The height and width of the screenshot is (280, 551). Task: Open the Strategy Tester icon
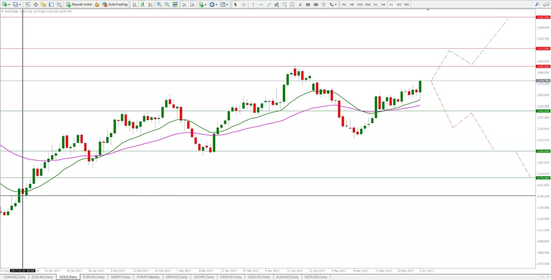(59, 4)
